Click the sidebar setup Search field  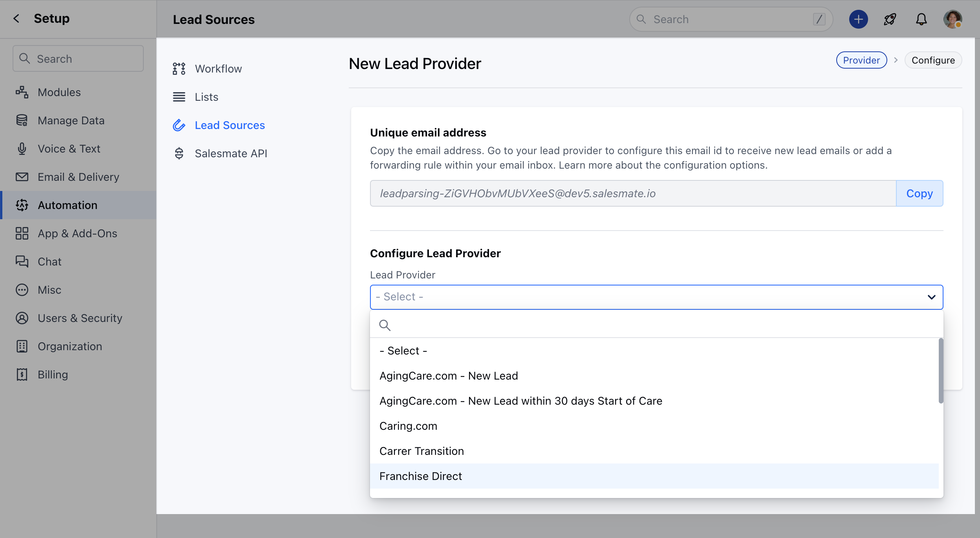79,59
